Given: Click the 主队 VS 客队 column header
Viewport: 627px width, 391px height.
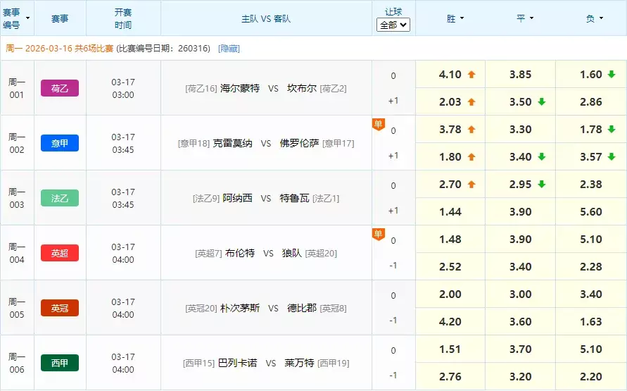Looking at the screenshot, I should coord(266,18).
